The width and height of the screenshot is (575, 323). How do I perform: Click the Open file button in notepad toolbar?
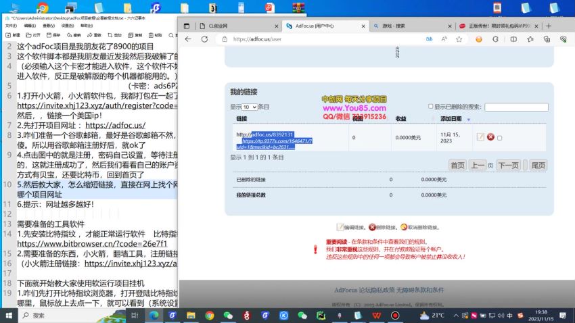tap(33, 35)
